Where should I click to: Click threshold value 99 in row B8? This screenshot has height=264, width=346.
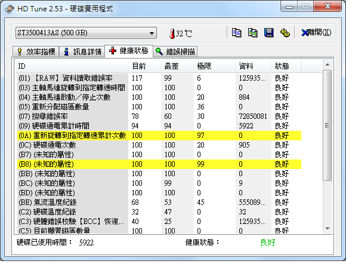tap(200, 164)
